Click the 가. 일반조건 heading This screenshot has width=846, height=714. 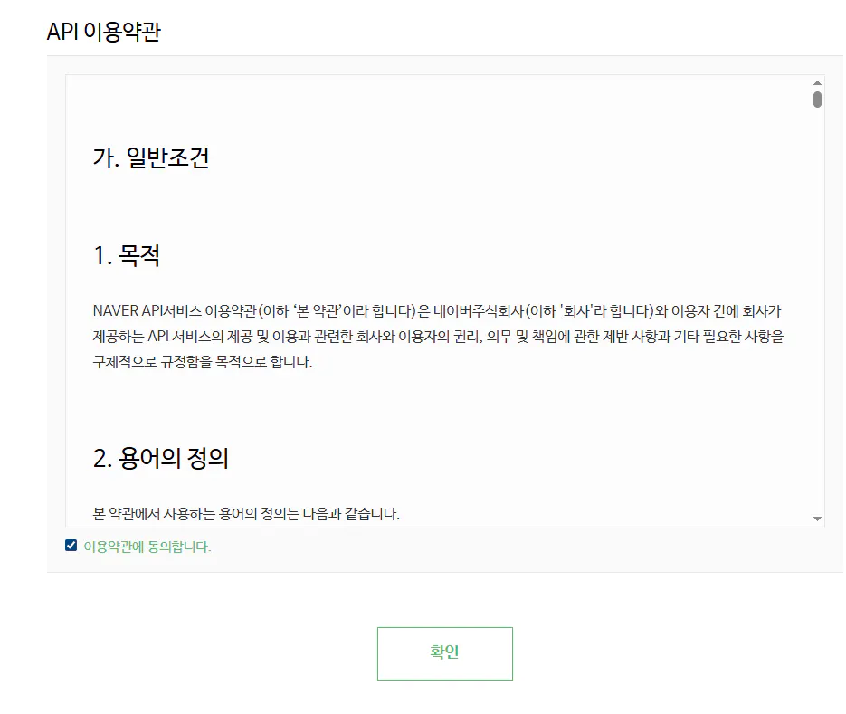point(151,158)
